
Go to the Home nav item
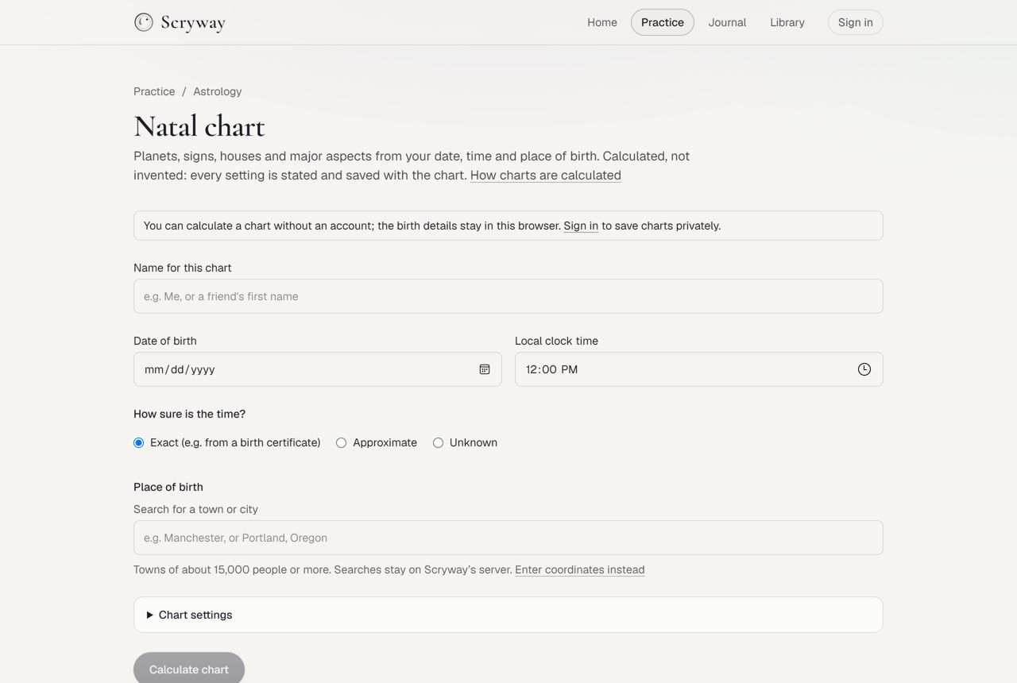pos(602,22)
